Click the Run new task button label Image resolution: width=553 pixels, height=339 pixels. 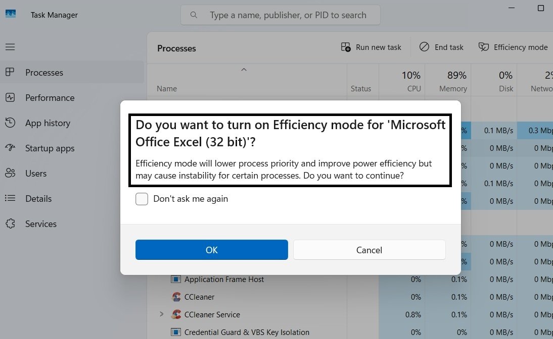379,47
